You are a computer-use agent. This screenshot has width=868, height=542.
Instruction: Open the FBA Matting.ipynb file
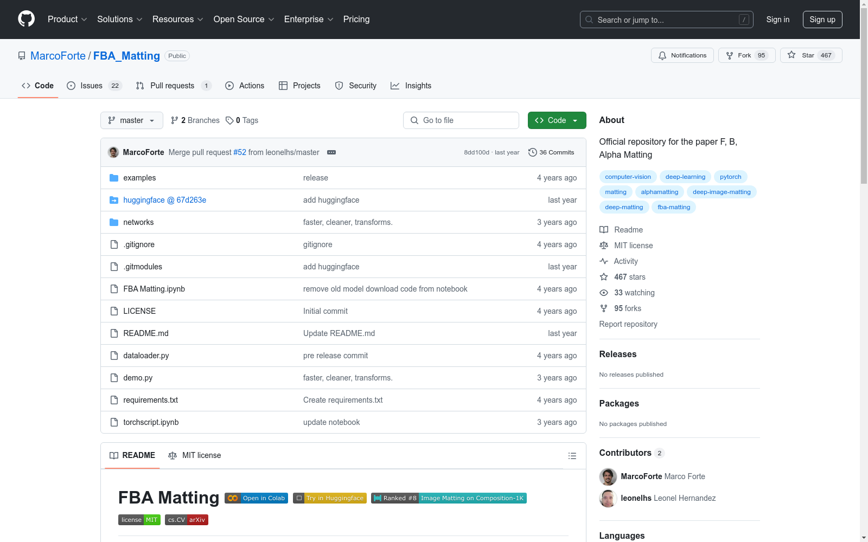point(154,289)
